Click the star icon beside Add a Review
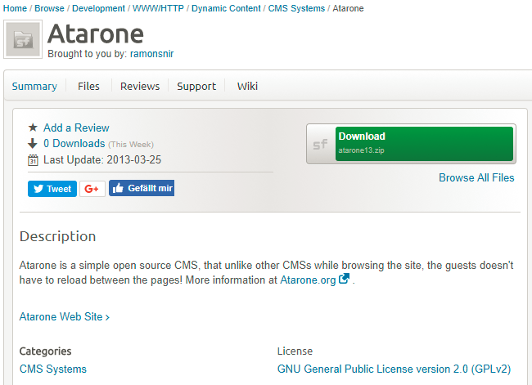This screenshot has height=385, width=532. tap(33, 128)
